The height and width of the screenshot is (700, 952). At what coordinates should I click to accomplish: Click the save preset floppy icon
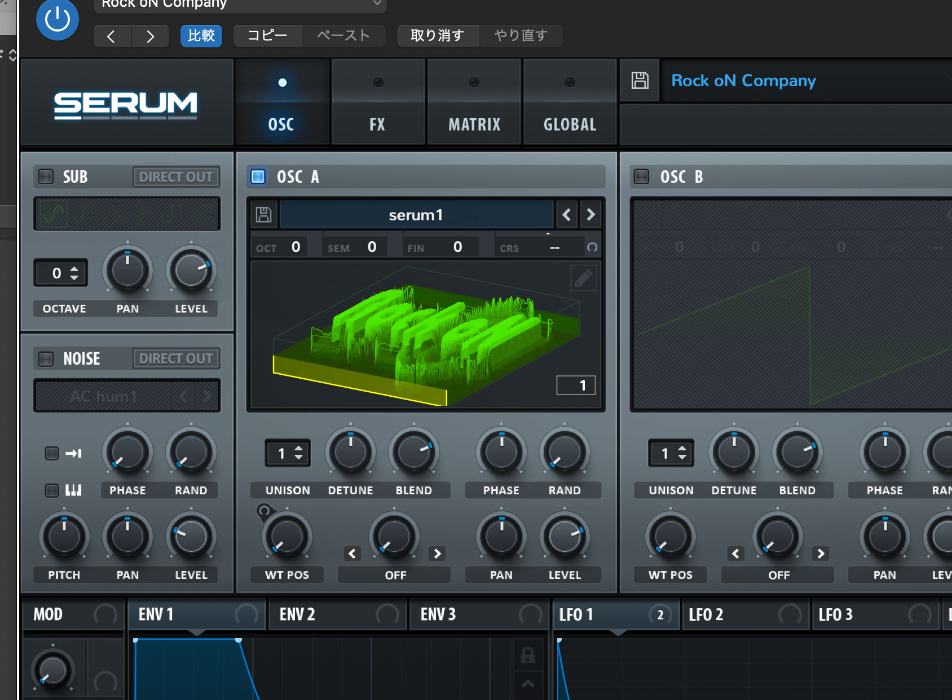pos(640,81)
